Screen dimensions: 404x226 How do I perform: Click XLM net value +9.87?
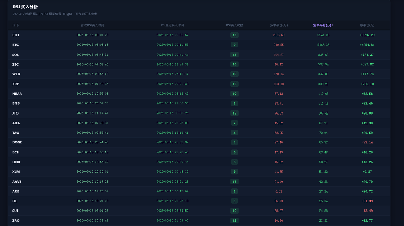point(367,172)
